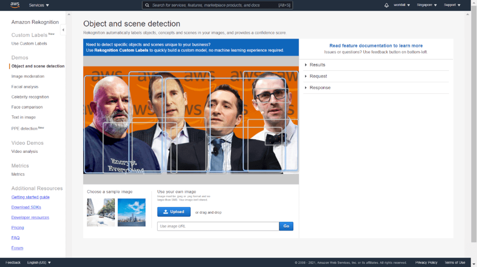The width and height of the screenshot is (477, 267).
Task: Open Image moderation demo
Action: (x=28, y=76)
